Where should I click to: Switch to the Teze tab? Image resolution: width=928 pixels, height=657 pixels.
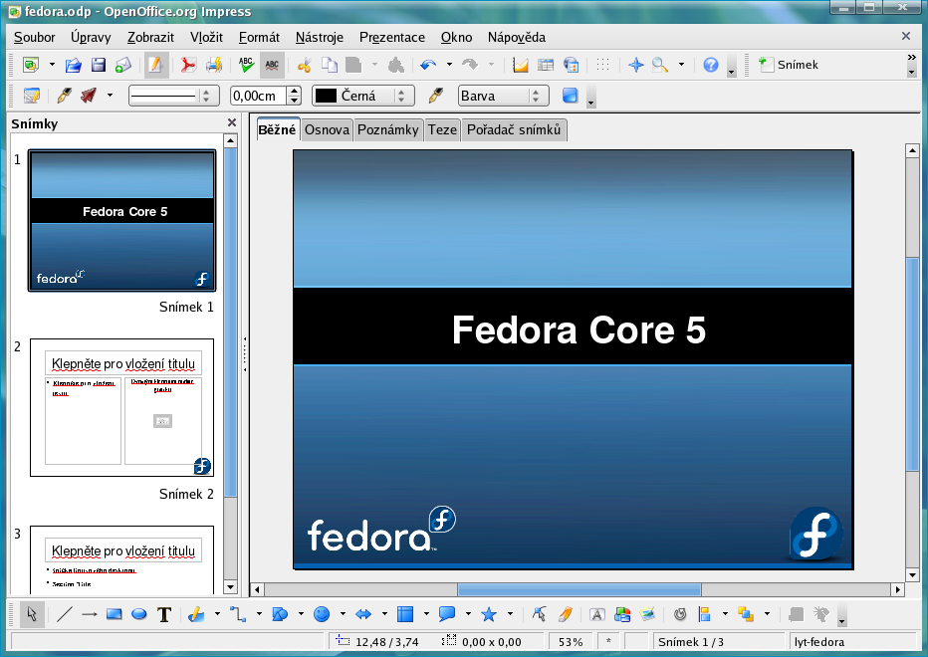[x=442, y=129]
